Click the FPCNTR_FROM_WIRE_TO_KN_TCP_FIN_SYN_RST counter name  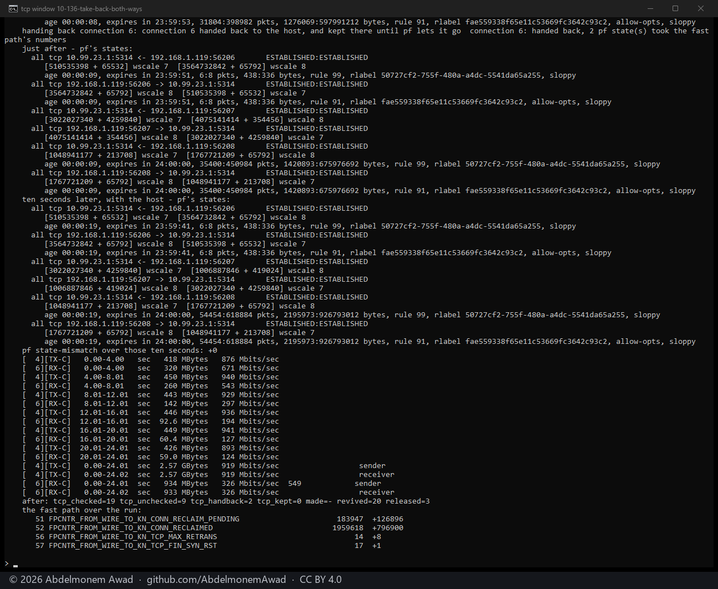click(x=133, y=546)
